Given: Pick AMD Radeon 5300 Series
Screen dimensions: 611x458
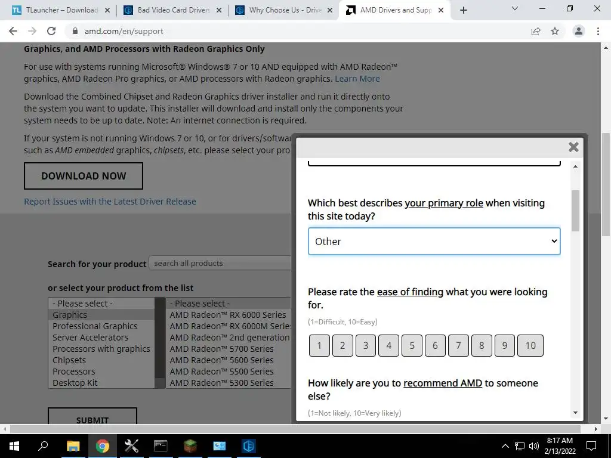Looking at the screenshot, I should (229, 382).
